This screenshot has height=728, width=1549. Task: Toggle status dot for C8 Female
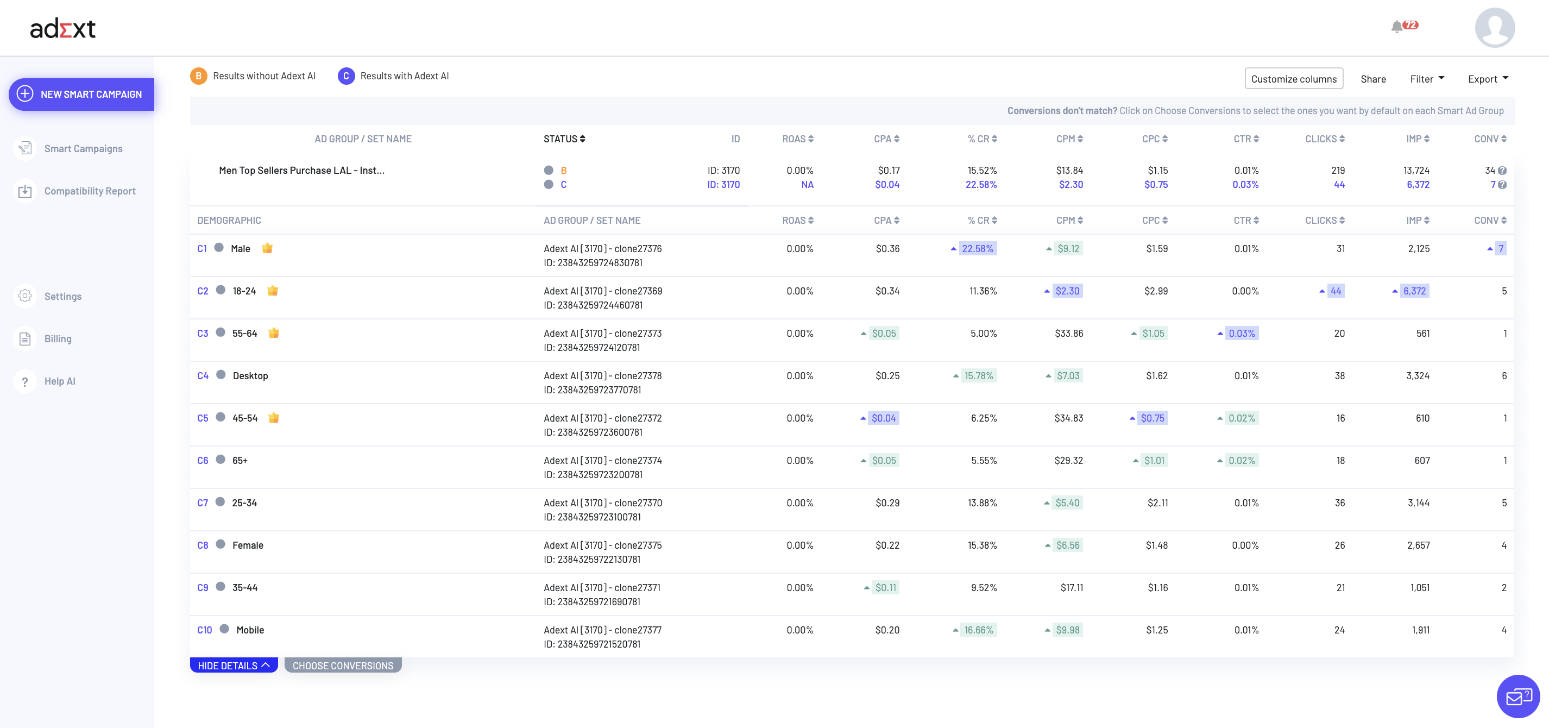(221, 544)
